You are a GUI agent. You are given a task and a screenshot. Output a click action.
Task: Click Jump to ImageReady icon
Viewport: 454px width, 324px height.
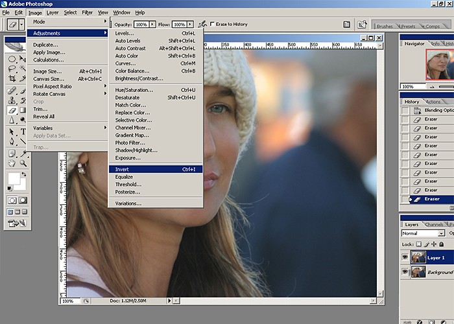(17, 223)
